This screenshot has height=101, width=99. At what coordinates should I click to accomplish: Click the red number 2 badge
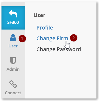pos(74,38)
